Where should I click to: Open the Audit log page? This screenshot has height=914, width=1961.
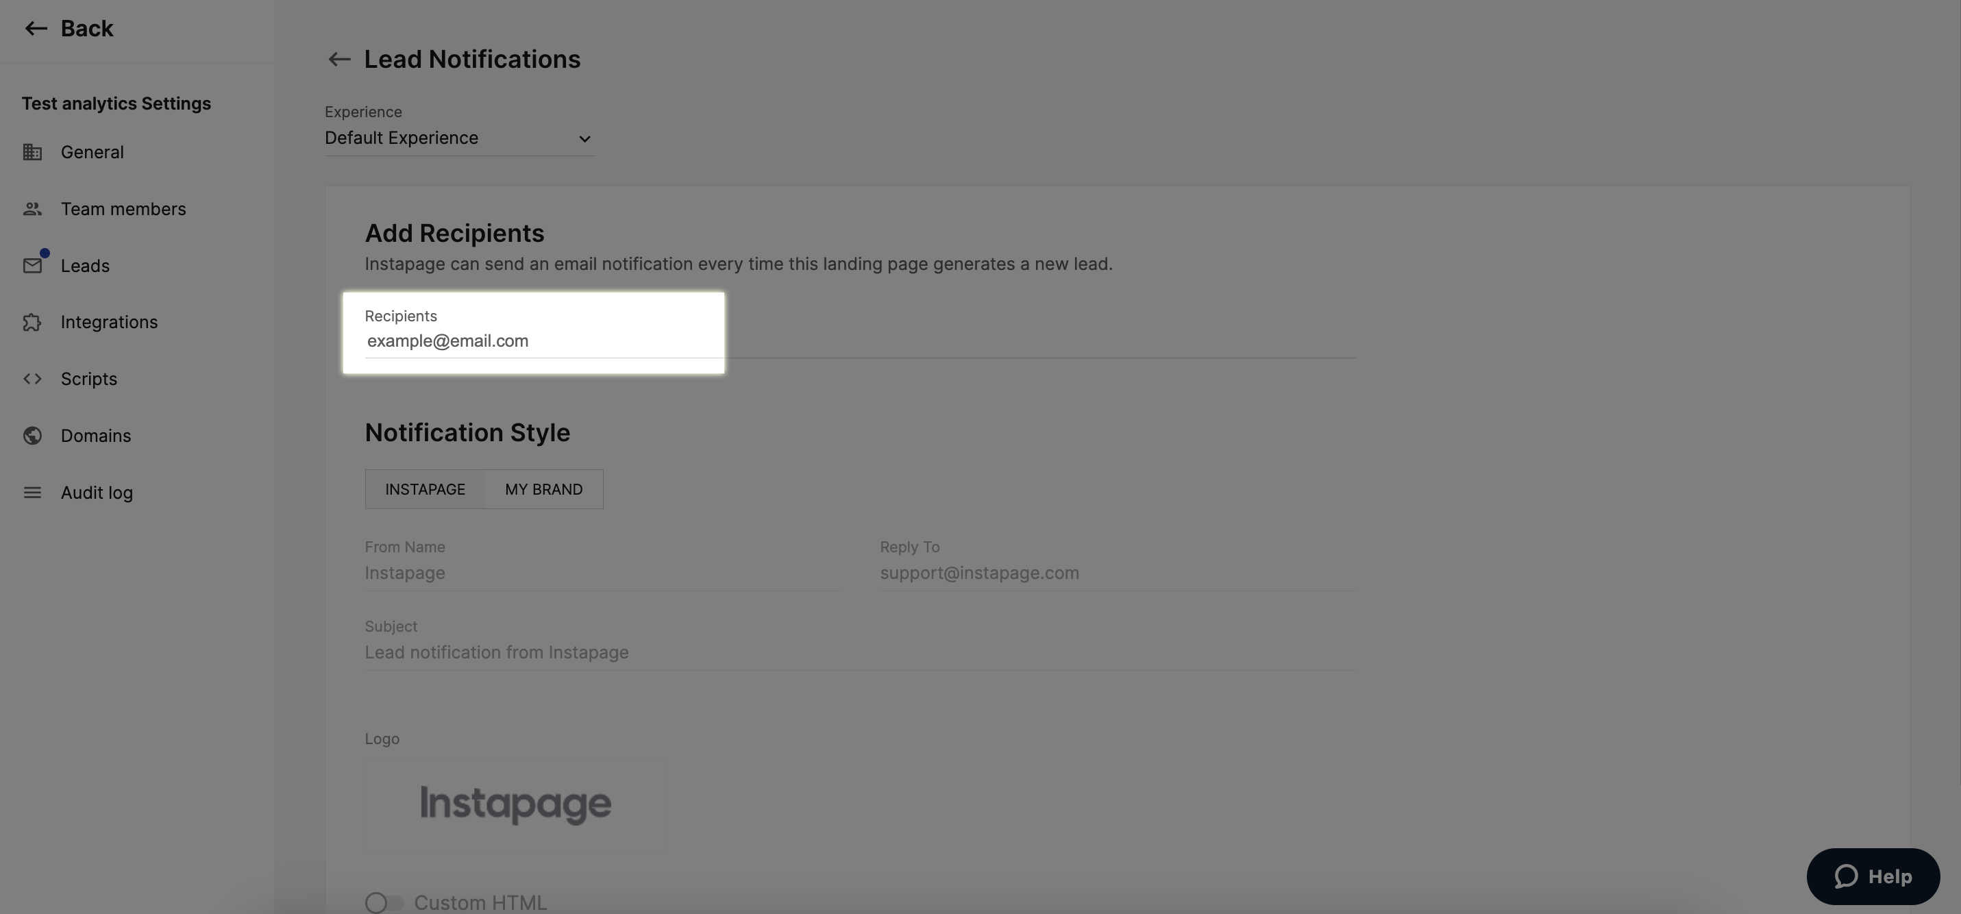coord(97,493)
